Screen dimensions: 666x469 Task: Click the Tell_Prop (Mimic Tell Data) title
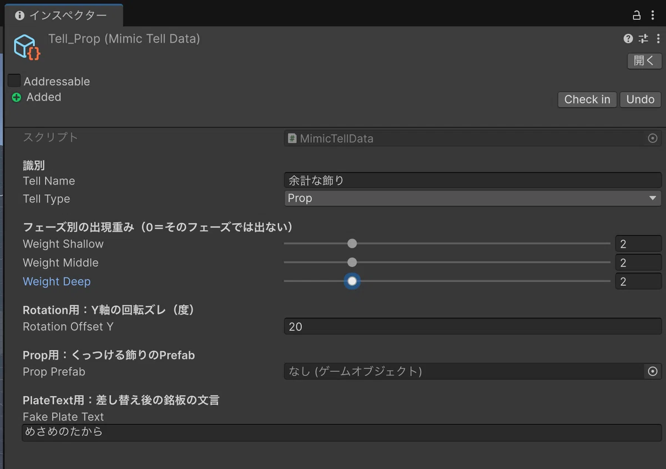pyautogui.click(x=124, y=39)
